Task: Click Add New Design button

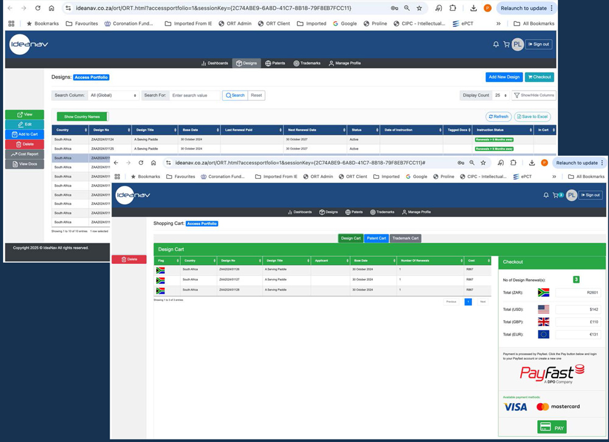Action: (504, 77)
